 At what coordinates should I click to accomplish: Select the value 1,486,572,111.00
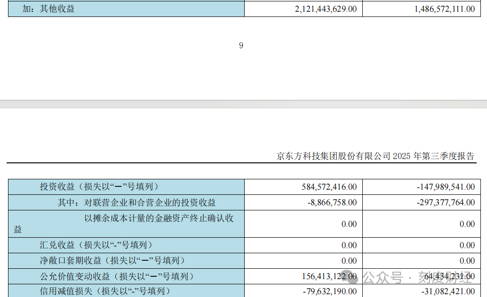(445, 9)
